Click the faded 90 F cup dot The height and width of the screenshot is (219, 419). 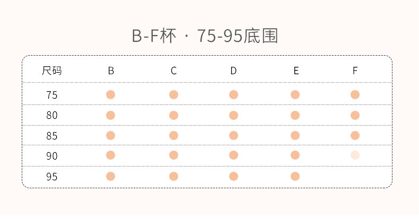pyautogui.click(x=355, y=155)
